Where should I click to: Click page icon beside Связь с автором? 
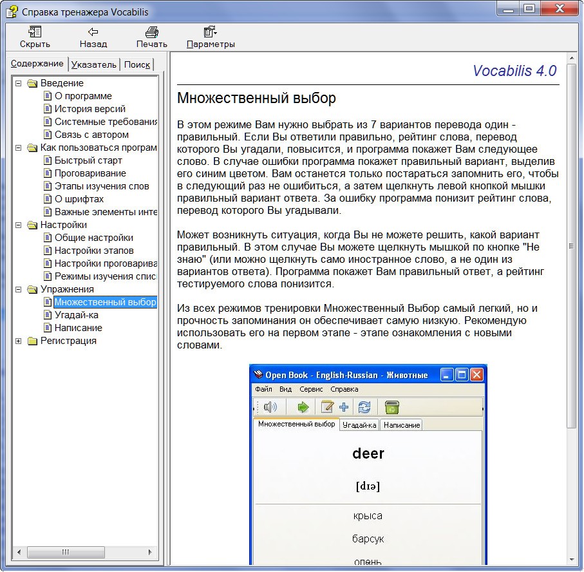(x=47, y=135)
